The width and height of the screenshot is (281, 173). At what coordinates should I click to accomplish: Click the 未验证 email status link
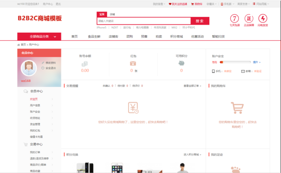pyautogui.click(x=258, y=71)
